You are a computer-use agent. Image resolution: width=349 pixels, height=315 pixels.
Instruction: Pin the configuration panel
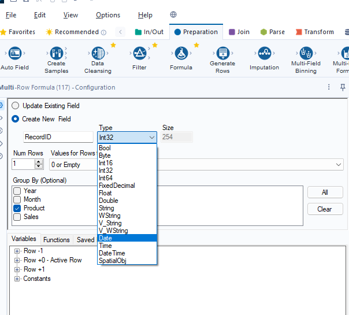click(x=343, y=87)
